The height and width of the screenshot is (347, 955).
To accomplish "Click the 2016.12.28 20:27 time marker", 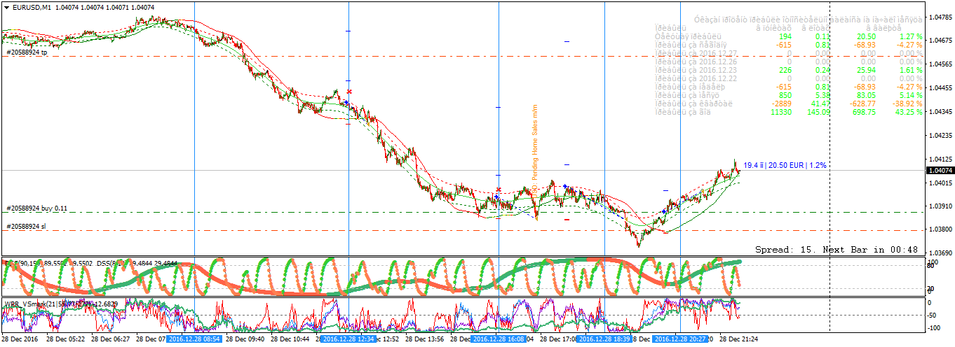I will [x=679, y=339].
